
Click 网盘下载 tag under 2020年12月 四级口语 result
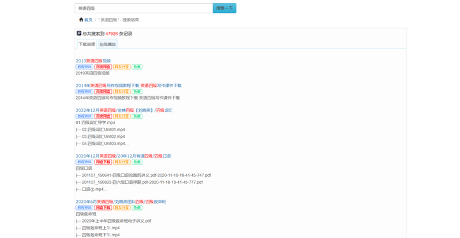103,162
